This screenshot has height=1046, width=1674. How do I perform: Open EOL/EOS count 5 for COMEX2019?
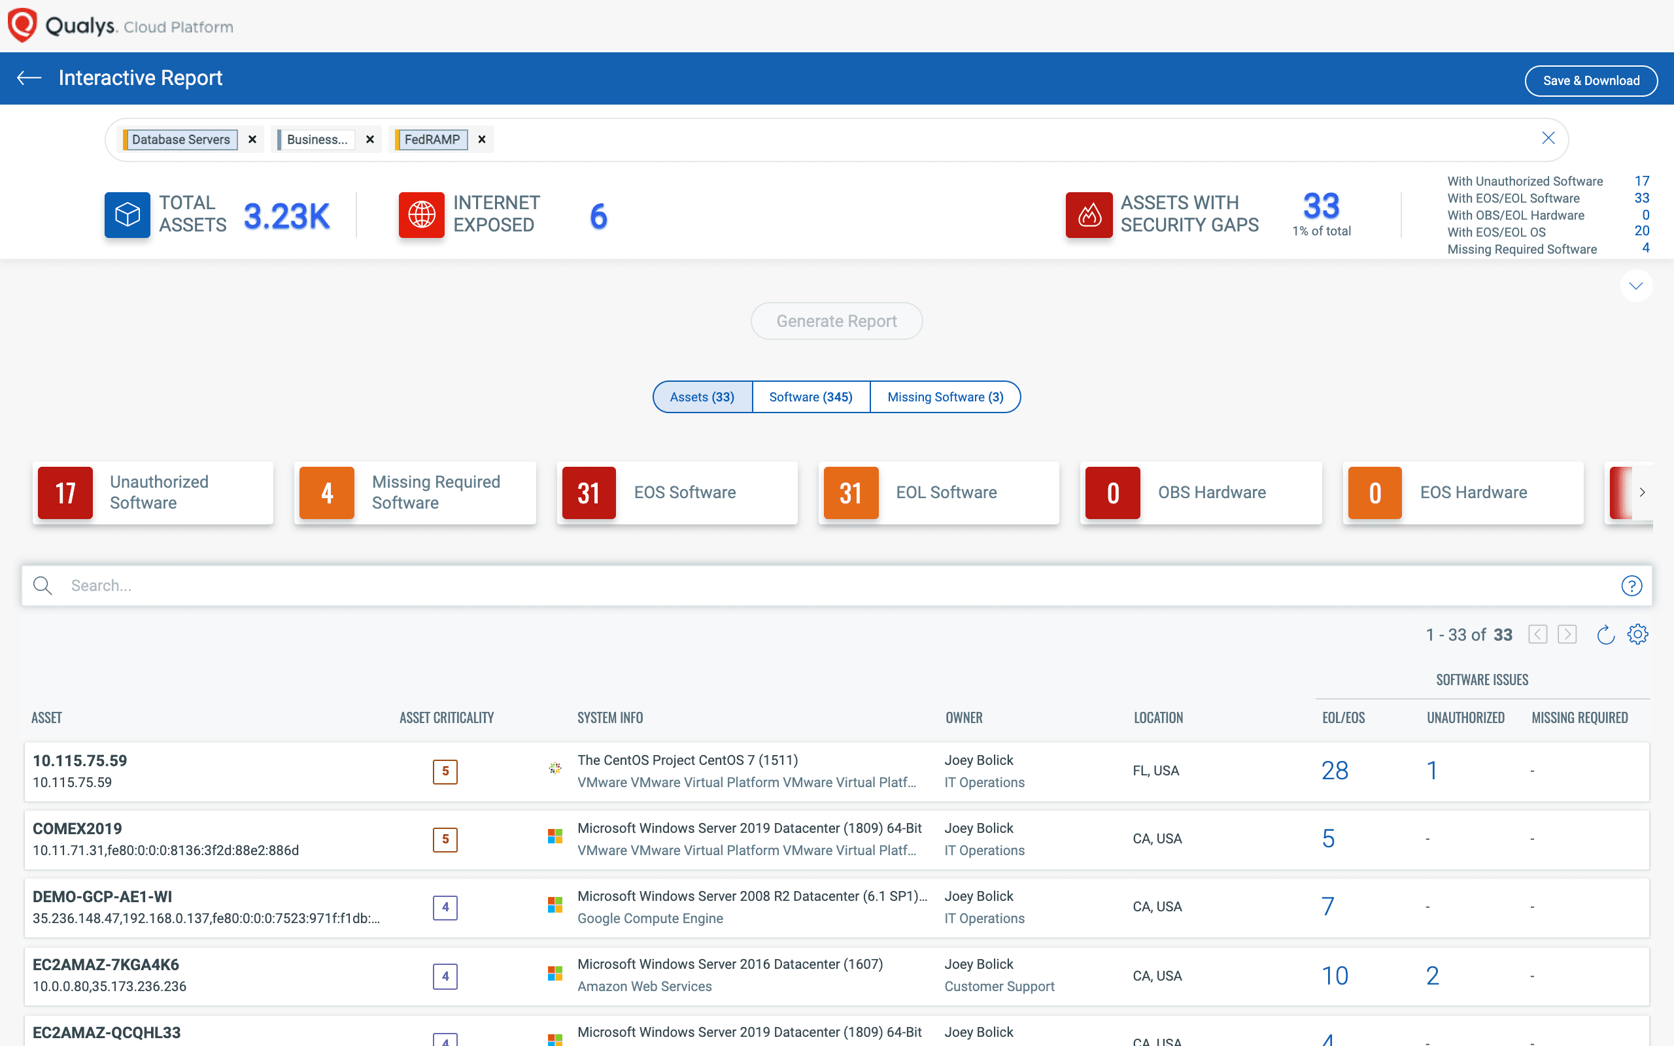(1328, 839)
